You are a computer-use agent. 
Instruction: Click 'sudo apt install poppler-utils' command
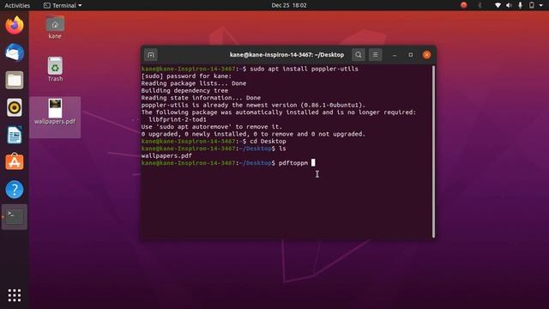point(304,69)
